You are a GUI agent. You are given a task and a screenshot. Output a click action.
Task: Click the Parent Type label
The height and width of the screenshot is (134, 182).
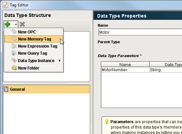pyautogui.click(x=109, y=42)
